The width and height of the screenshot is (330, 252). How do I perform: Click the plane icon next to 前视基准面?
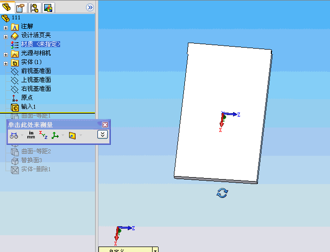pos(15,71)
